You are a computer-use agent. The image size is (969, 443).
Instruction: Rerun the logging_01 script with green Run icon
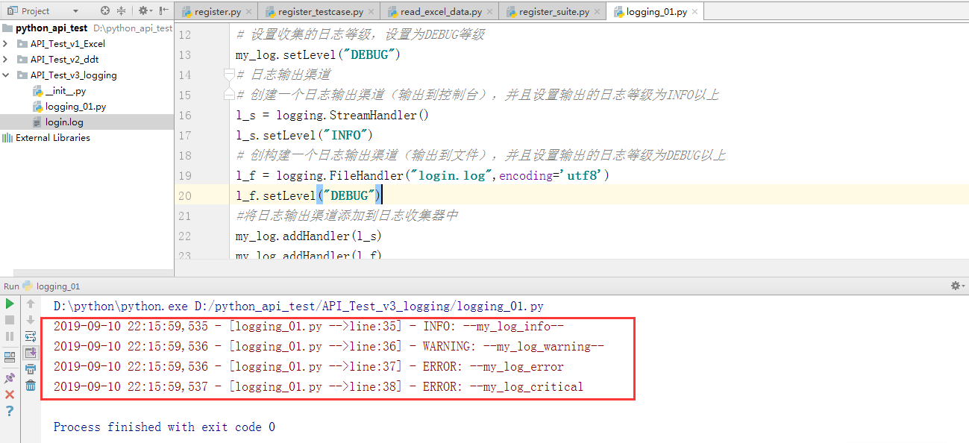pyautogui.click(x=8, y=303)
